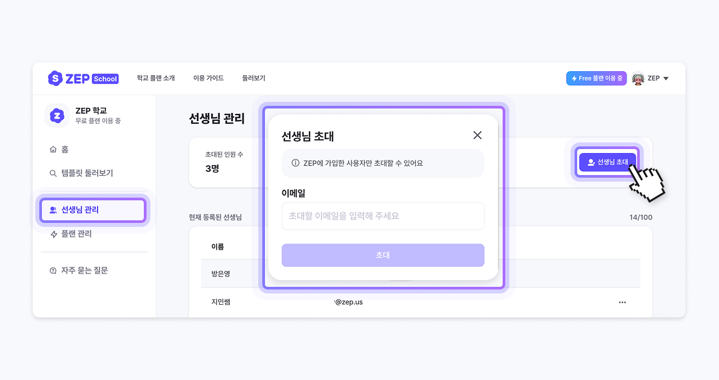Open 둘러보기 menu
Image resolution: width=719 pixels, height=380 pixels.
click(254, 79)
